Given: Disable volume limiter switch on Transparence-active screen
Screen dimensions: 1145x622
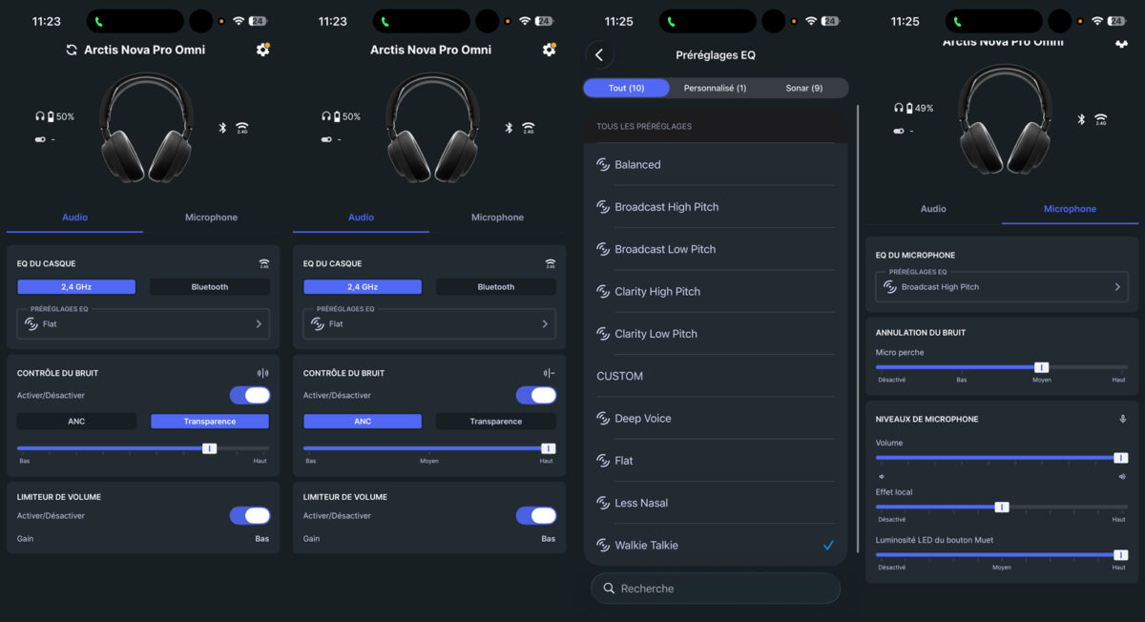Looking at the screenshot, I should tap(250, 515).
